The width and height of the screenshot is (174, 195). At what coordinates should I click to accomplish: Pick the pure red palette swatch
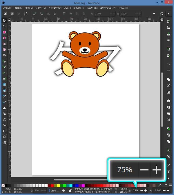tap(52, 186)
